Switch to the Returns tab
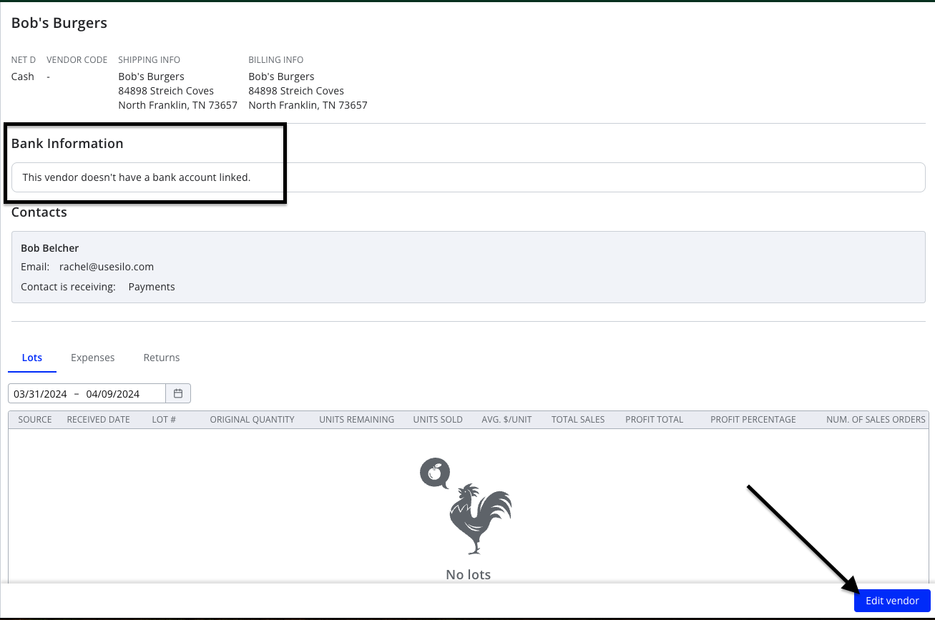This screenshot has width=935, height=620. pos(162,358)
